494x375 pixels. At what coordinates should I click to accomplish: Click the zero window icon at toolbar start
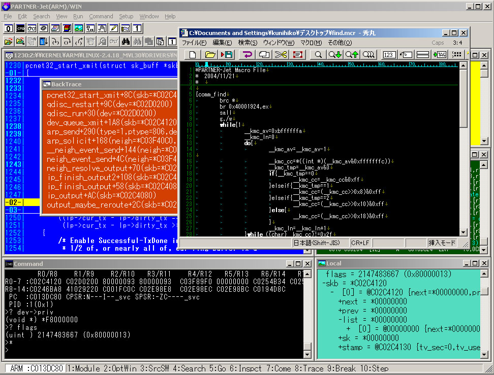click(x=9, y=28)
